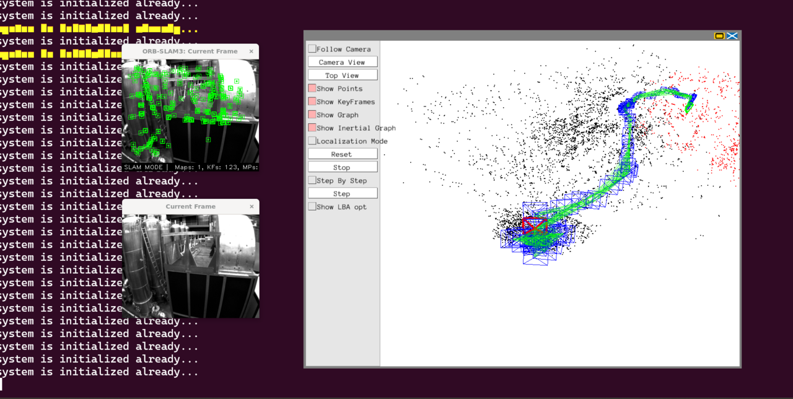Enable the Show LBA opt checkbox
Viewport: 793px width, 399px height.
click(312, 207)
